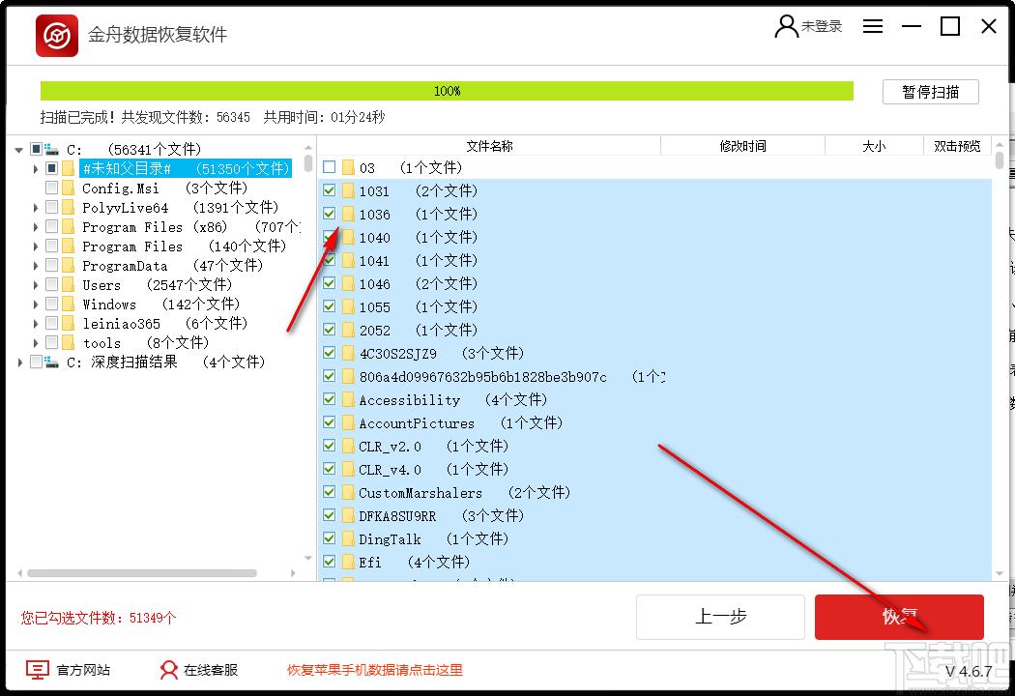Expand the ProgramData tree node
Viewport: 1015px width, 696px height.
pos(36,266)
